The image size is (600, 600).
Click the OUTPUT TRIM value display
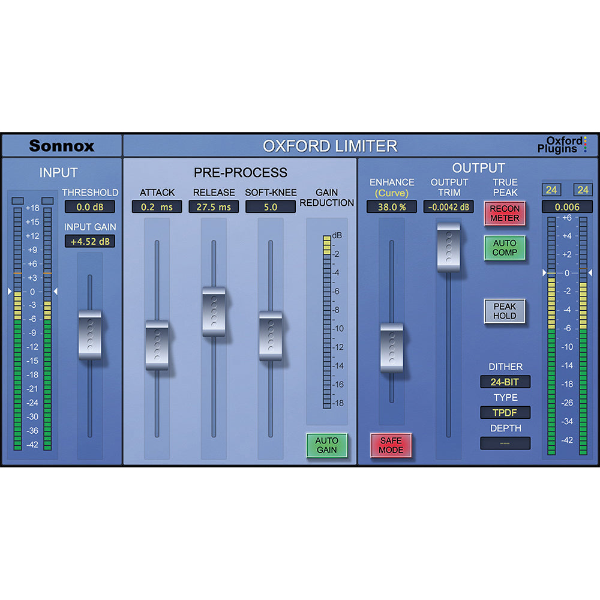pos(448,207)
